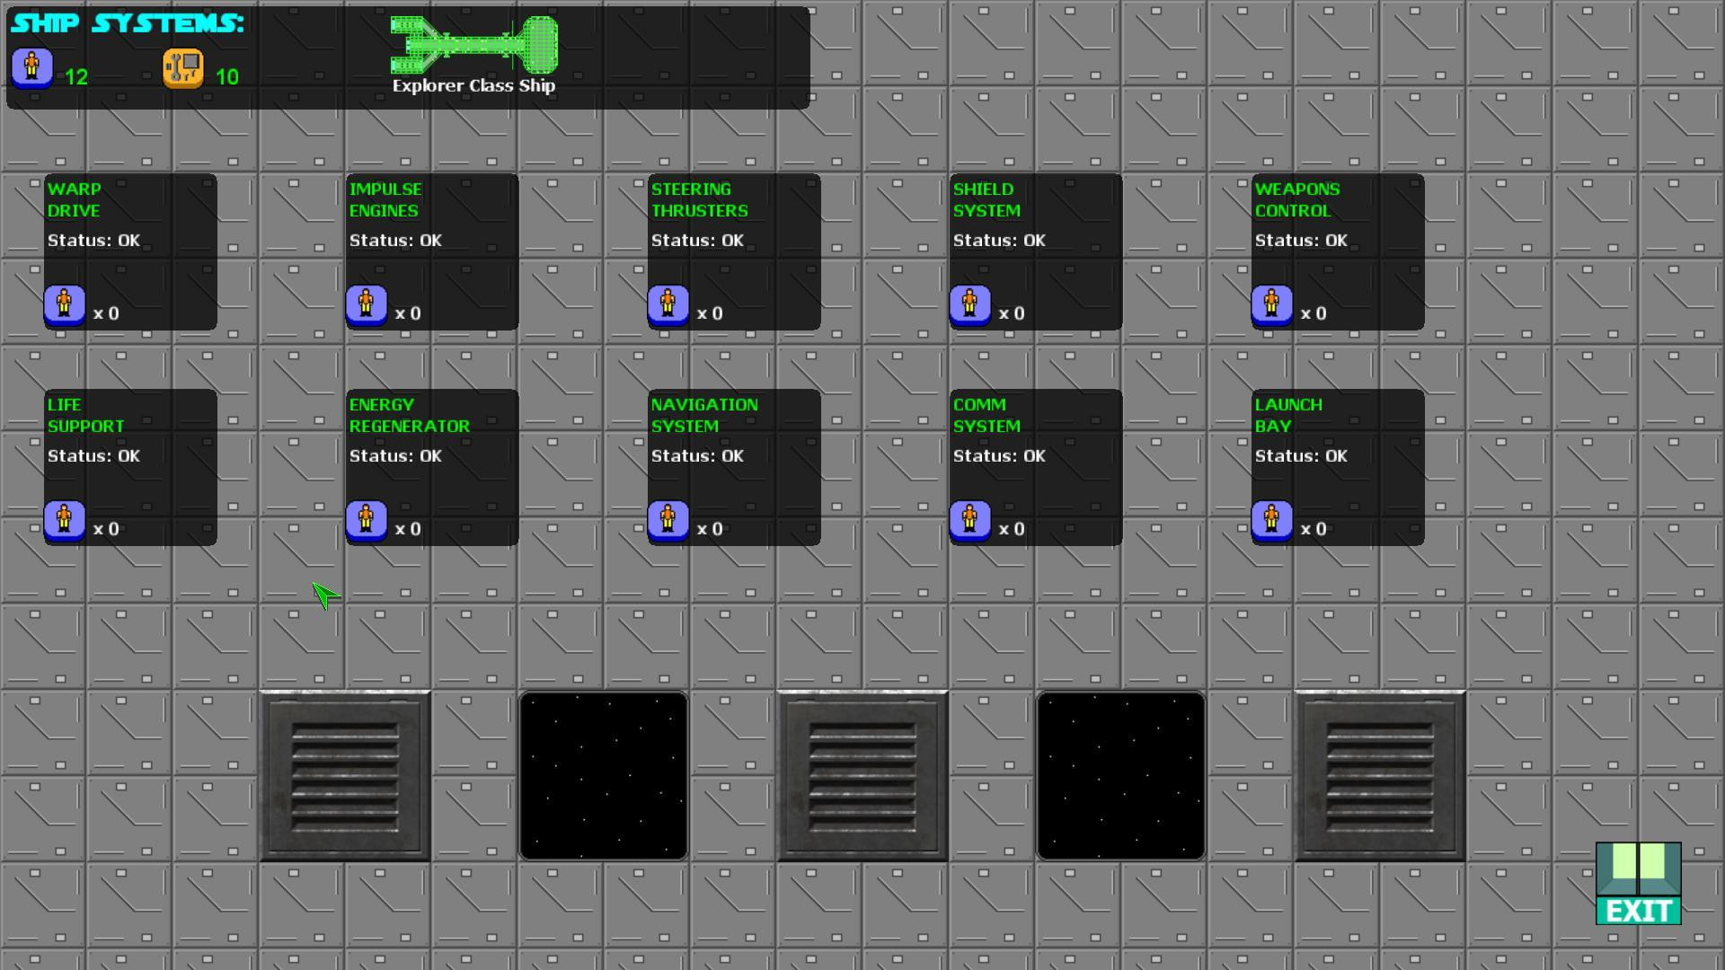Click Status: OK in Navigation System panel

698,456
